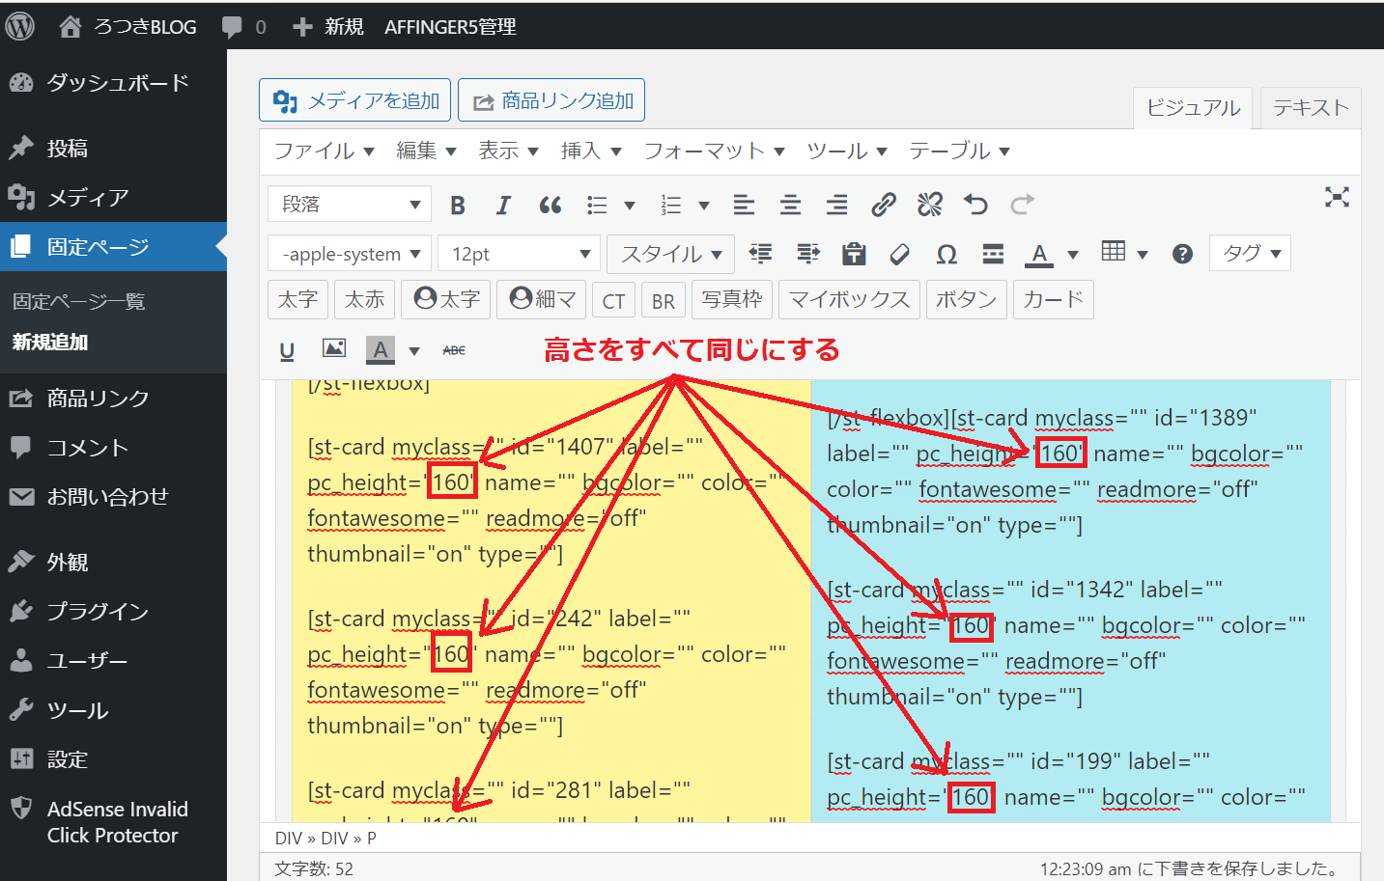Viewport: 1384px width, 881px height.
Task: Align text right
Action: click(836, 205)
